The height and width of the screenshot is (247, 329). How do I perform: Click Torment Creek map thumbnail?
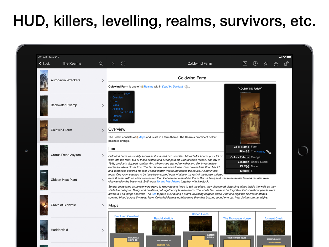coord(274,228)
